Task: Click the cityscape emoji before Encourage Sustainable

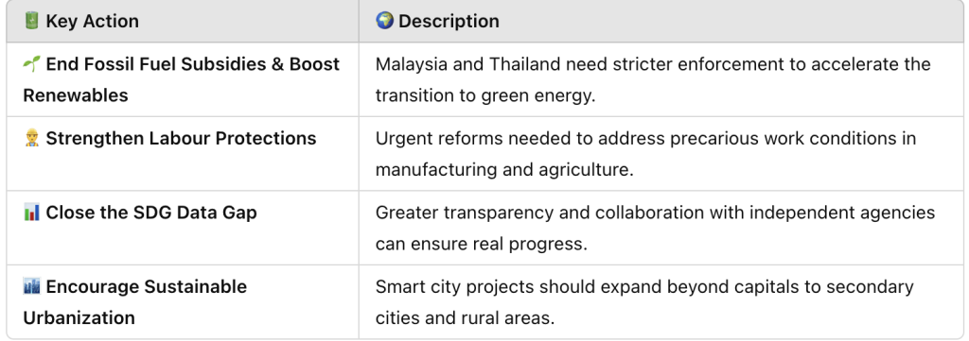Action: click(x=31, y=286)
